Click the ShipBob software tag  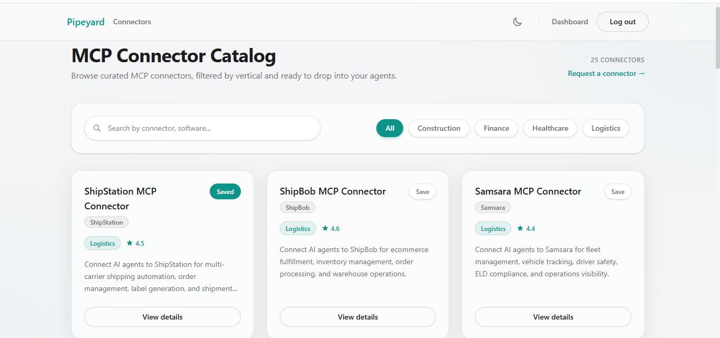click(297, 208)
